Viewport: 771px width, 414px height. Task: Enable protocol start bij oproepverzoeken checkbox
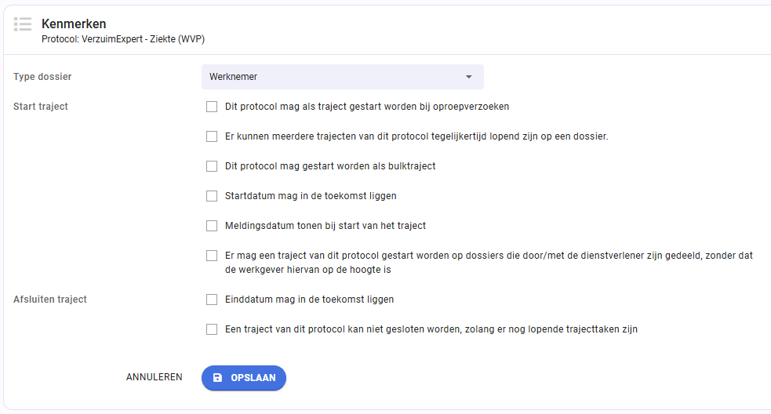212,107
